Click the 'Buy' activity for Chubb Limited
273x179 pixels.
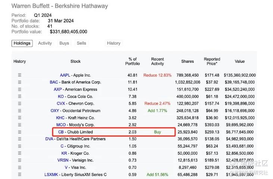click(157, 132)
